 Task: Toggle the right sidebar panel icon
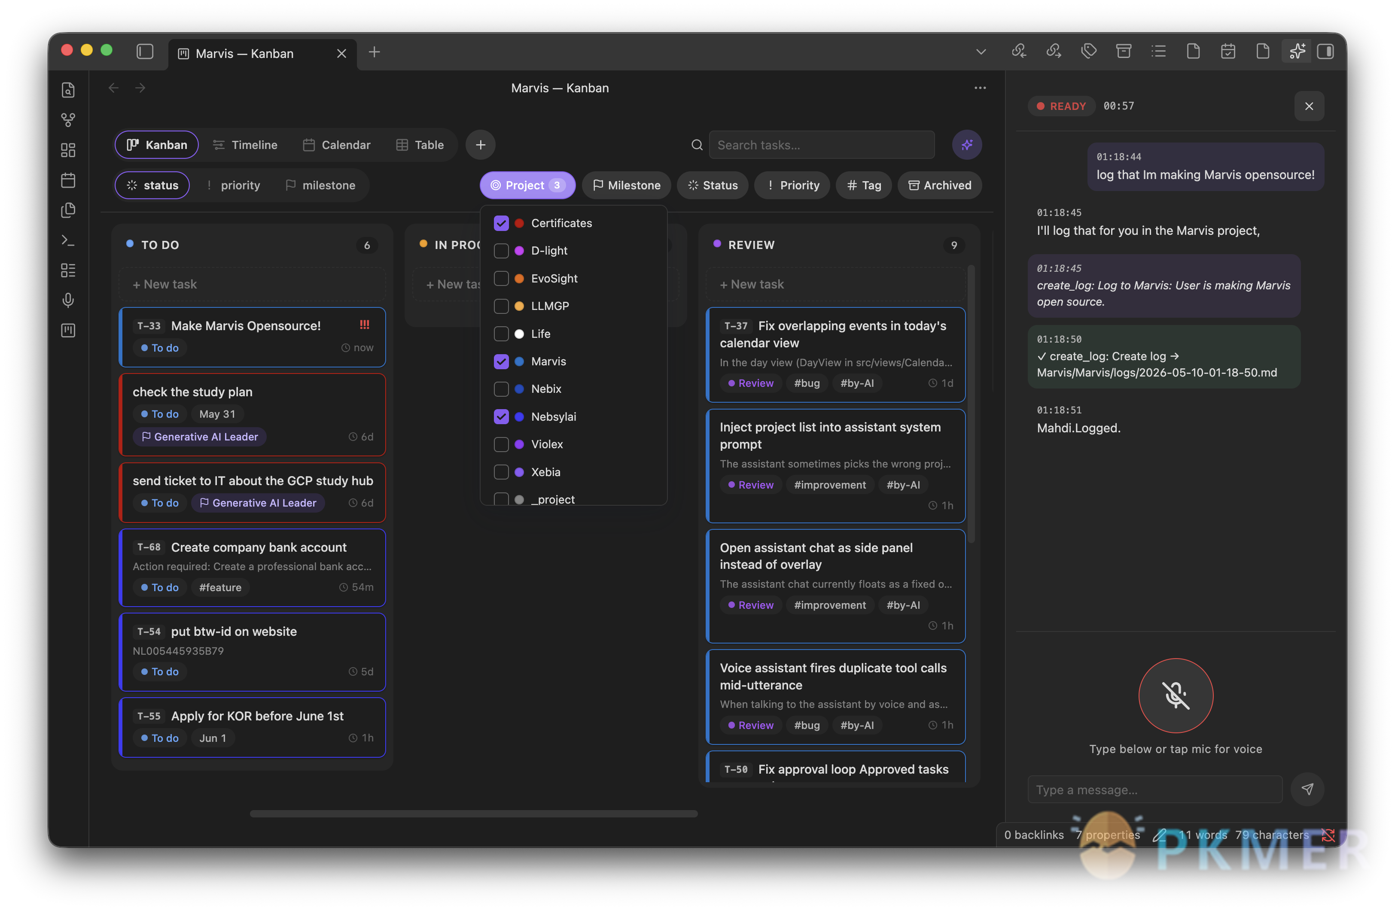click(x=1325, y=52)
